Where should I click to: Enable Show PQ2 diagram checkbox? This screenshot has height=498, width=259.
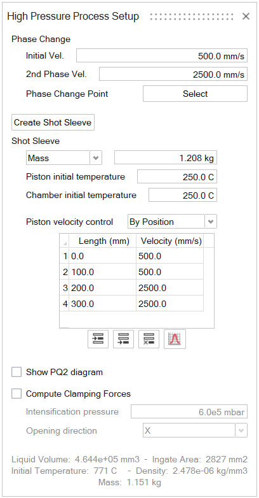pos(17,372)
